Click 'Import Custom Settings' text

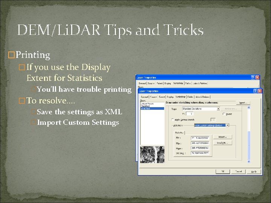click(x=78, y=123)
